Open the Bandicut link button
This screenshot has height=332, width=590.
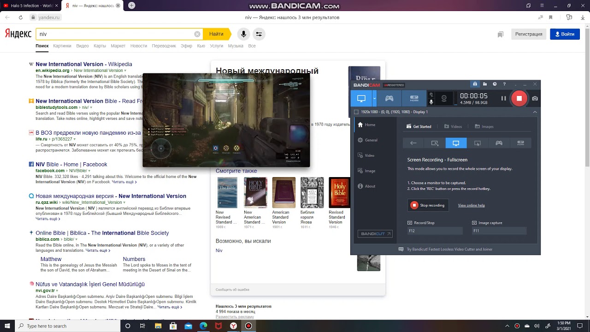(x=375, y=234)
